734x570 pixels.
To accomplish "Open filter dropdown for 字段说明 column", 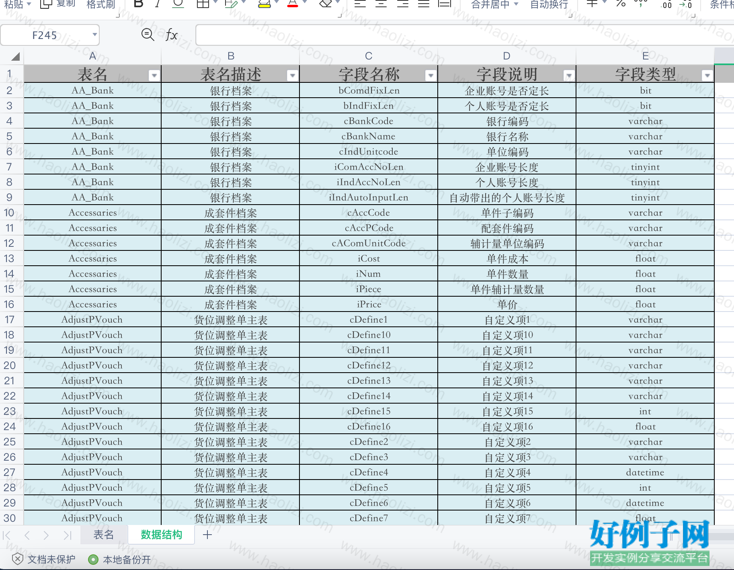I will [569, 75].
